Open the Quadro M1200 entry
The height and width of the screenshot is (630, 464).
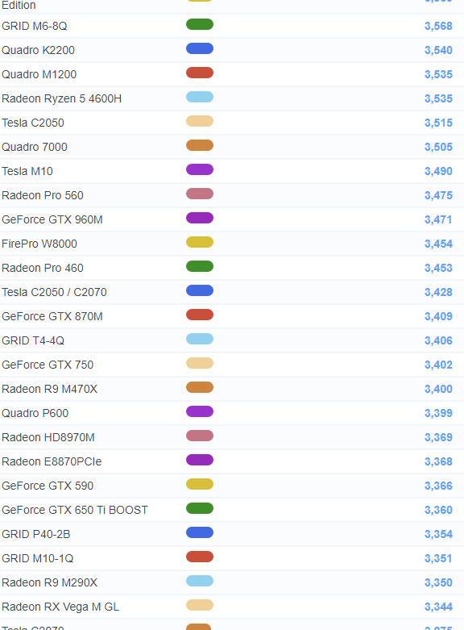[39, 74]
